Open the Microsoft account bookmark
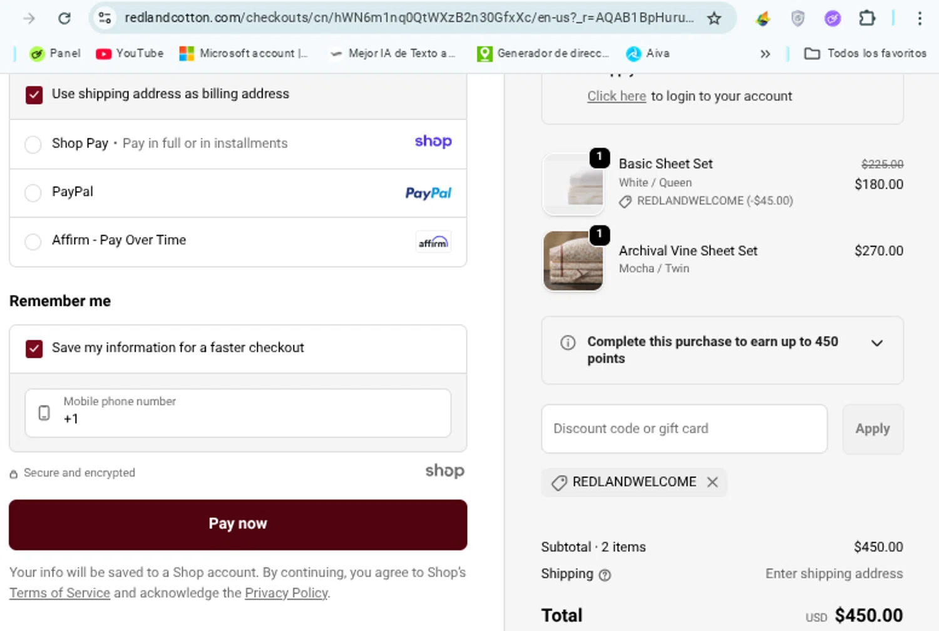Image resolution: width=939 pixels, height=631 pixels. coord(244,54)
